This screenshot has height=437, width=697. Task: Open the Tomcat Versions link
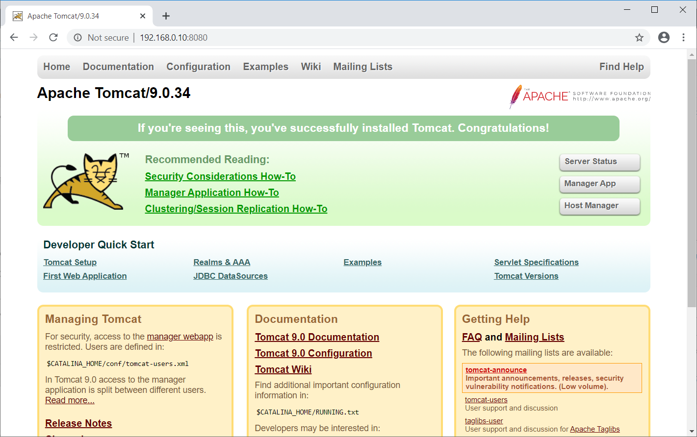pos(526,276)
